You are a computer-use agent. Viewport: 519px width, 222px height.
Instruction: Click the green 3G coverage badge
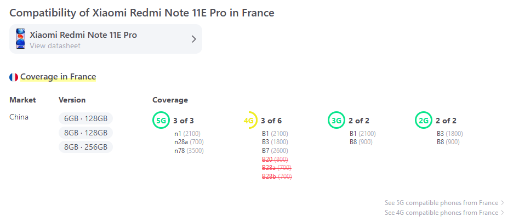337,121
